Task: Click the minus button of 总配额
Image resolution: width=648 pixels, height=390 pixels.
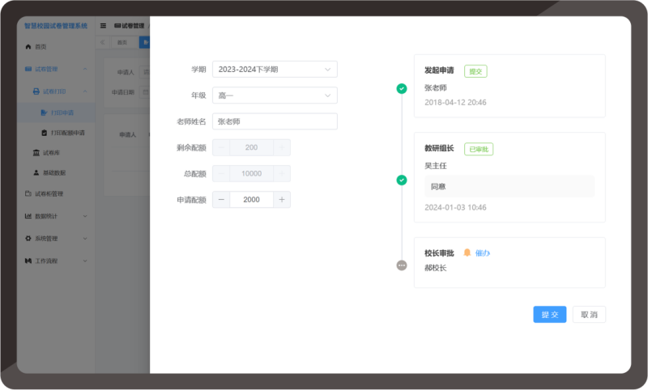Action: click(x=221, y=174)
